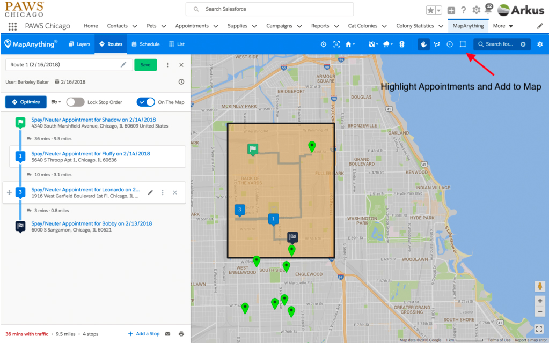The height and width of the screenshot is (343, 549).
Task: Expand the Contacts tab dropdown chevron
Action: click(x=135, y=26)
